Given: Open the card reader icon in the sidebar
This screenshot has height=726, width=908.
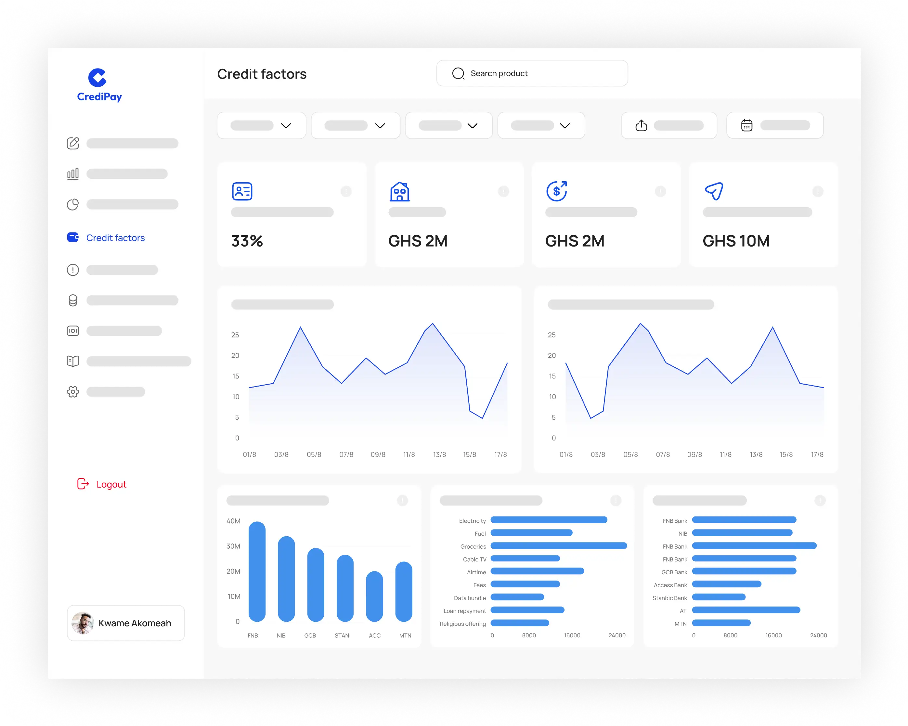Looking at the screenshot, I should [x=73, y=330].
